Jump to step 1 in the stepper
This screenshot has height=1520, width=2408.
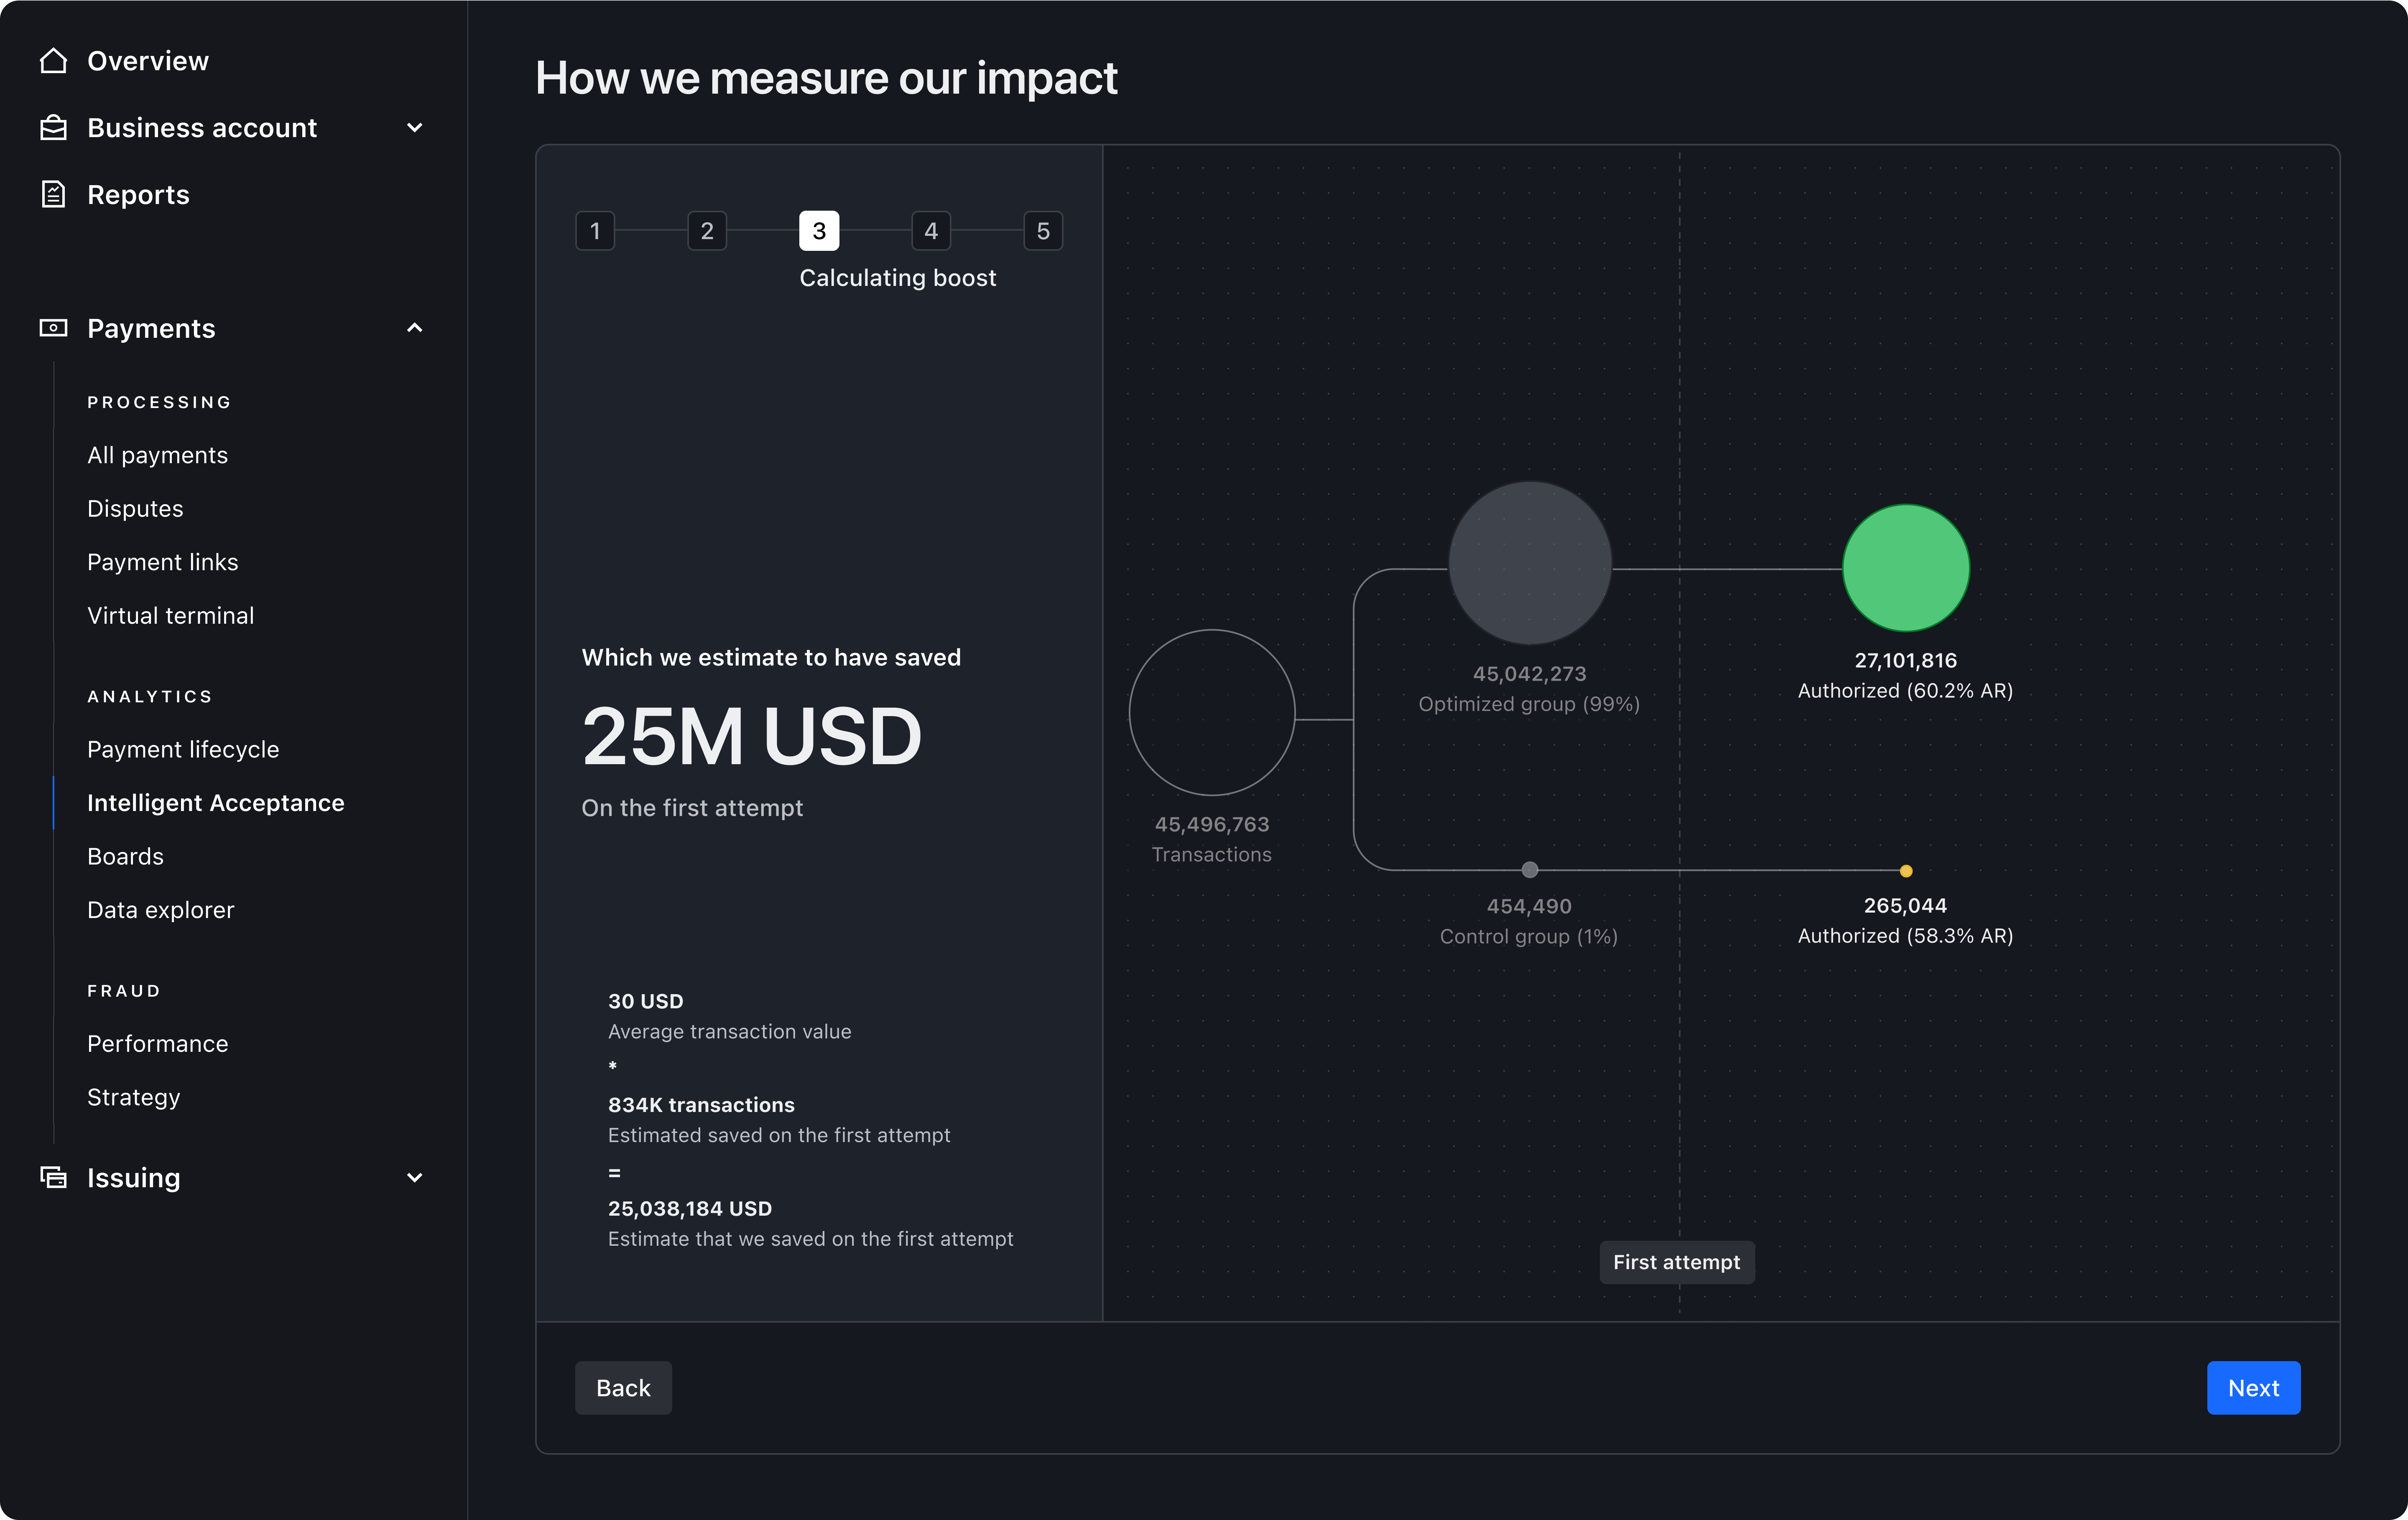coord(595,231)
